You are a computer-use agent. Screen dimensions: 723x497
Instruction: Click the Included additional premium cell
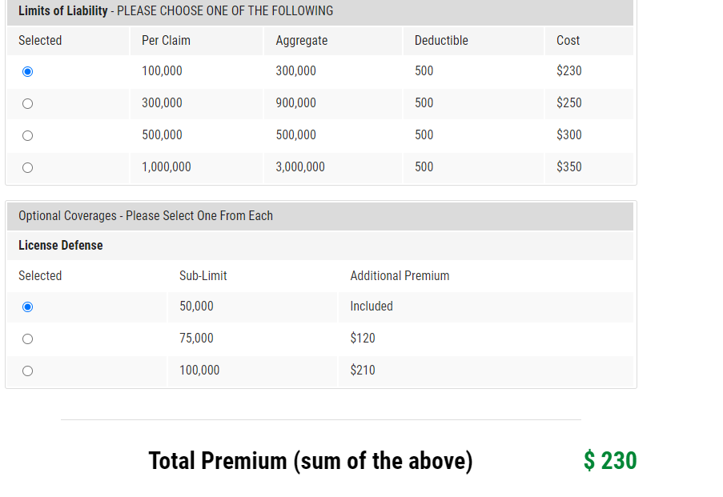click(372, 307)
